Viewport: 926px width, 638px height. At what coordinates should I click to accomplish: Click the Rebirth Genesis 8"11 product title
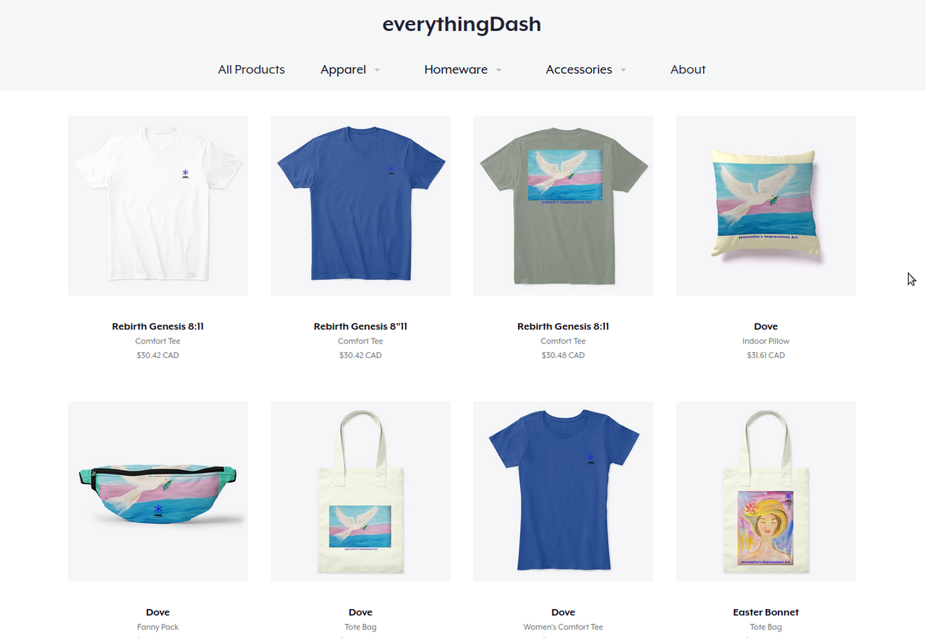pyautogui.click(x=360, y=326)
